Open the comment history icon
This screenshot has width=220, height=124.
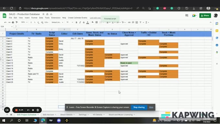[187, 15]
